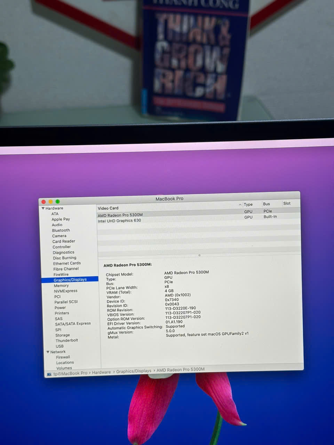334x445 pixels.
Task: Click Hardware in the bottom path bar
Action: click(101, 372)
